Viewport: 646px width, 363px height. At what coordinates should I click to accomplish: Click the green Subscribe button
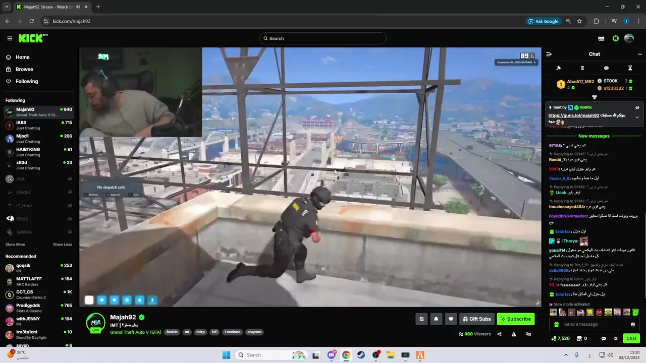(x=516, y=319)
